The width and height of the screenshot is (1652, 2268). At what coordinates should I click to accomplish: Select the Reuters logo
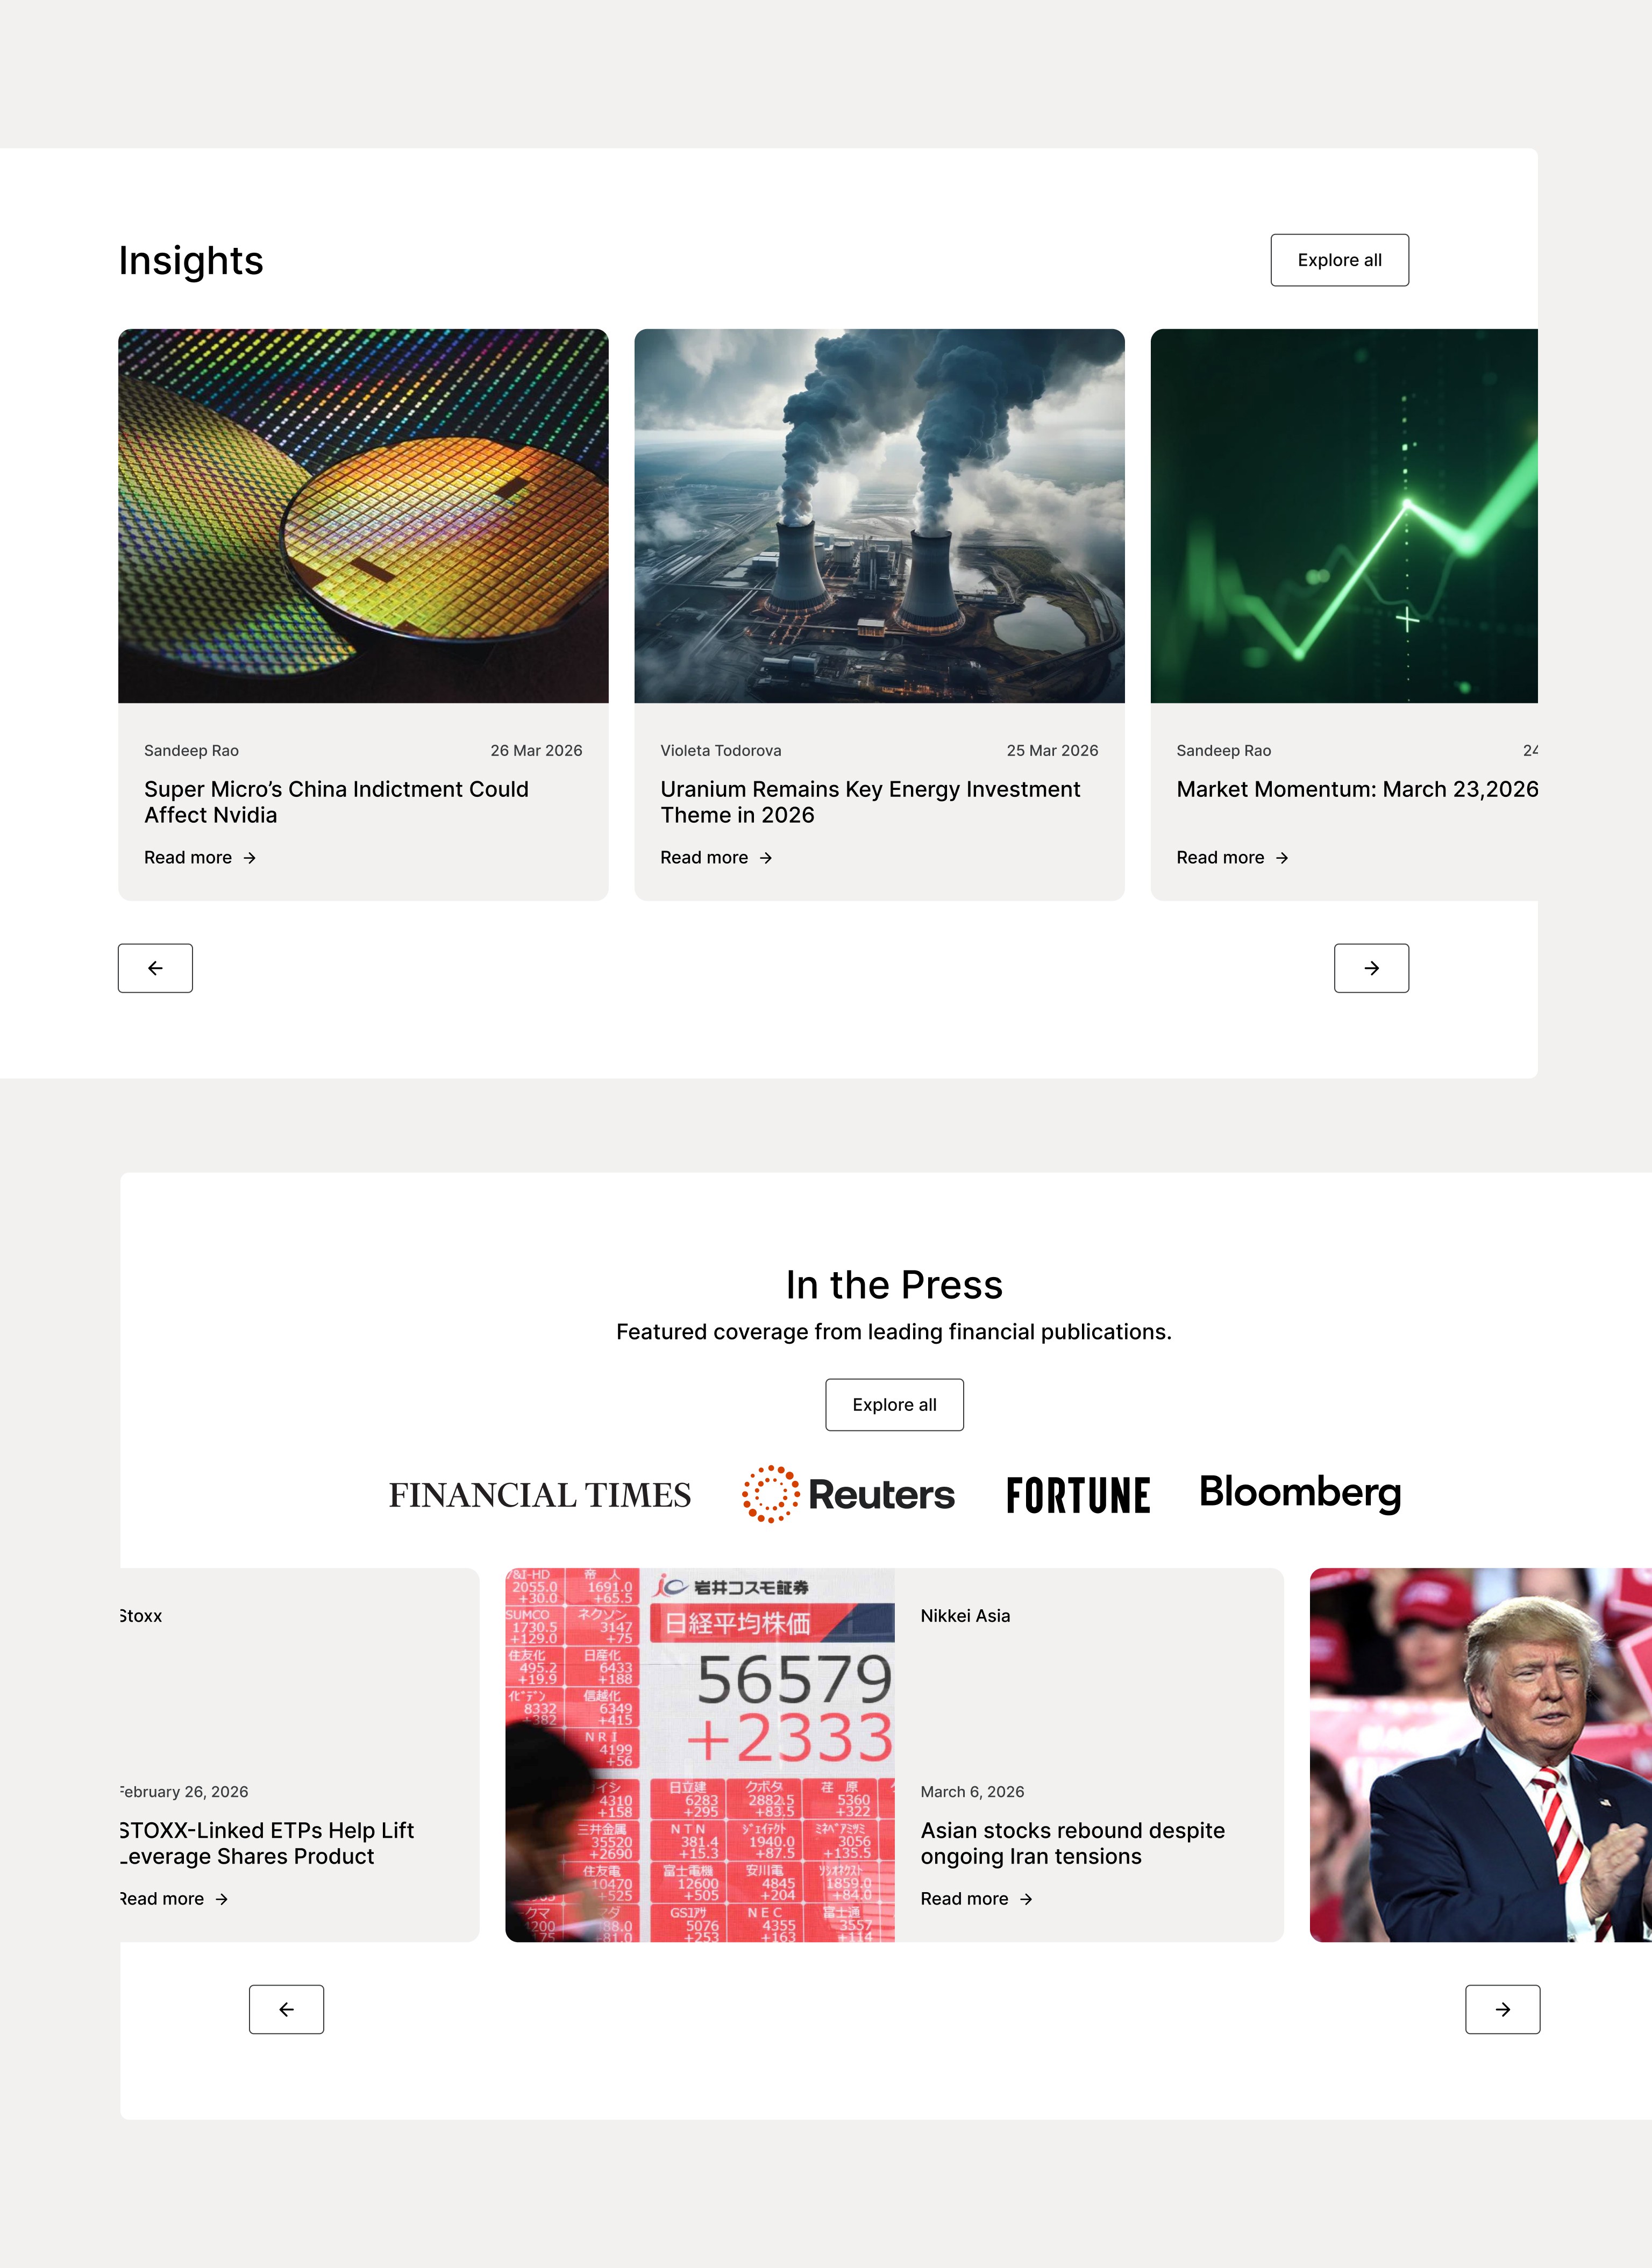coord(848,1494)
